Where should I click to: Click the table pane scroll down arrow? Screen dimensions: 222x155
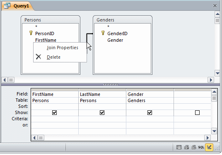pyautogui.click(x=217, y=73)
